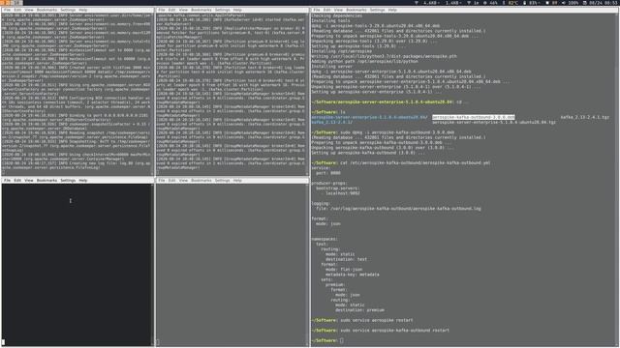Click 'Checking dependencies' line in right terminal
620x348 pixels.
point(336,15)
